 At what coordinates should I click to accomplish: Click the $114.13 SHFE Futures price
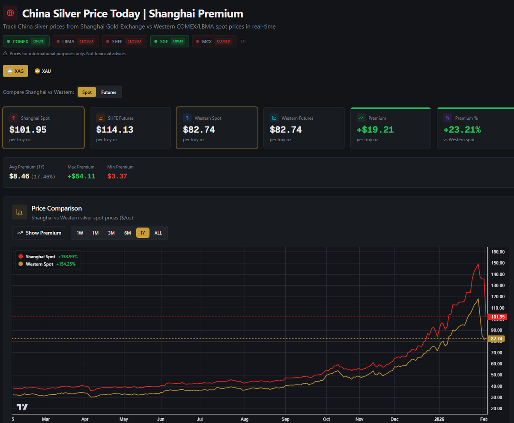[115, 130]
